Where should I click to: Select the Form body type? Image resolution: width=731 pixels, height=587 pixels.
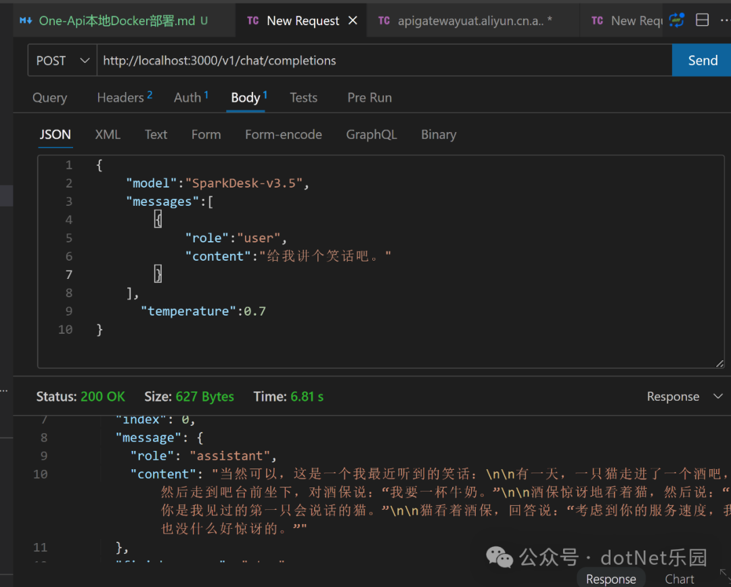206,135
